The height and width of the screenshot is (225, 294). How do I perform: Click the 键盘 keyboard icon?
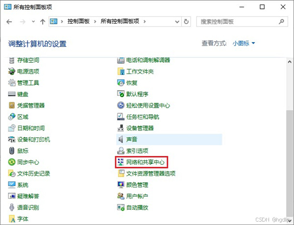pos(12,94)
